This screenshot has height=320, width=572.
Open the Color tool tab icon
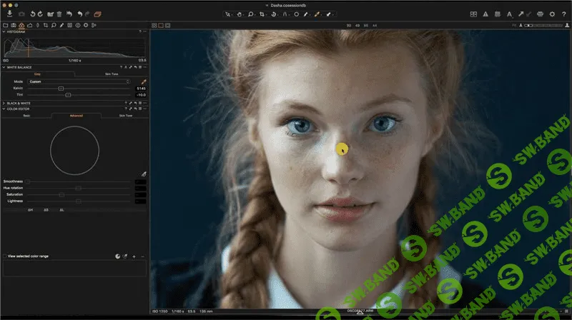click(21, 25)
